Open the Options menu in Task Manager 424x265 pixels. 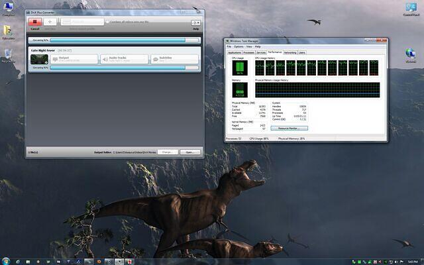click(x=238, y=47)
